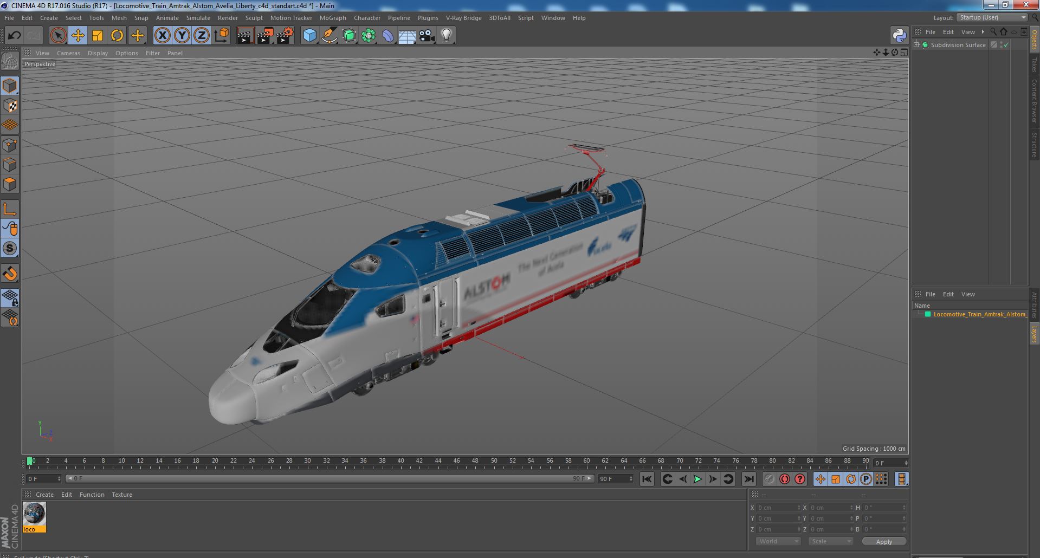Select the Scale tool
This screenshot has width=1040, height=558.
98,36
